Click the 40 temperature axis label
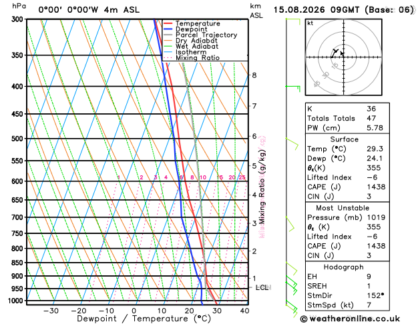 244,311
